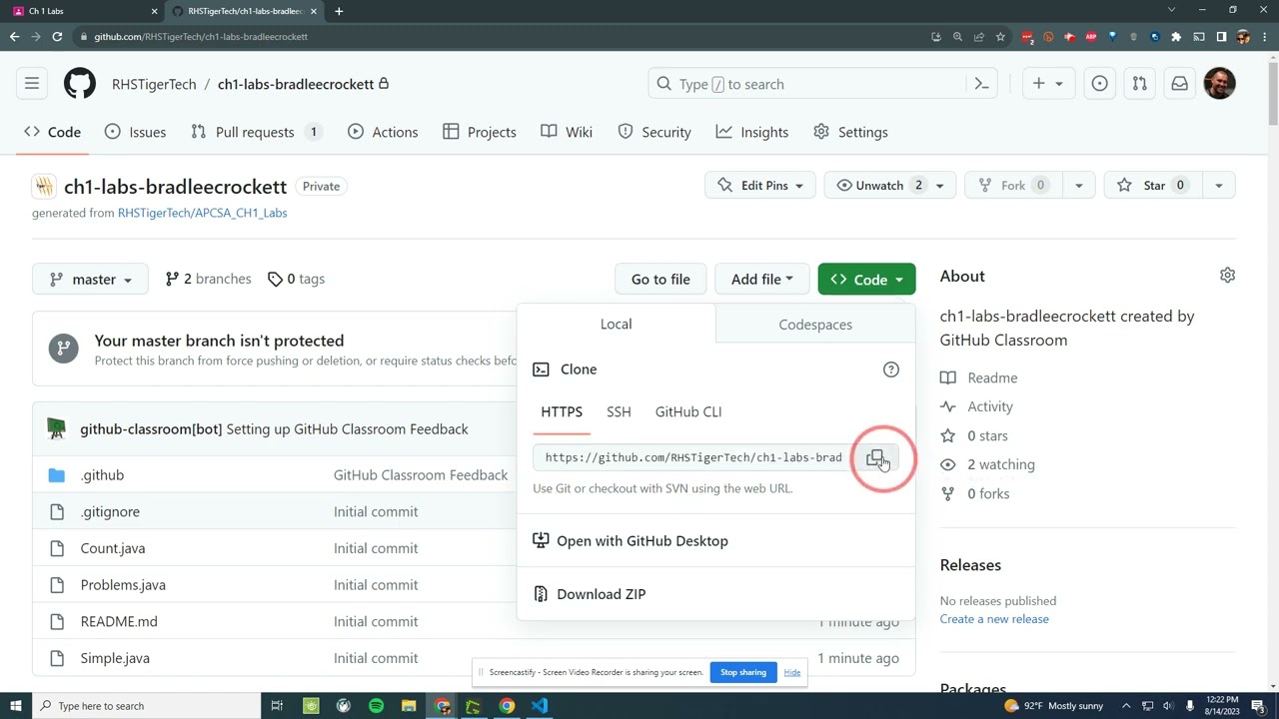Open the README.md file
Screen dimensions: 1279x719
(119, 621)
